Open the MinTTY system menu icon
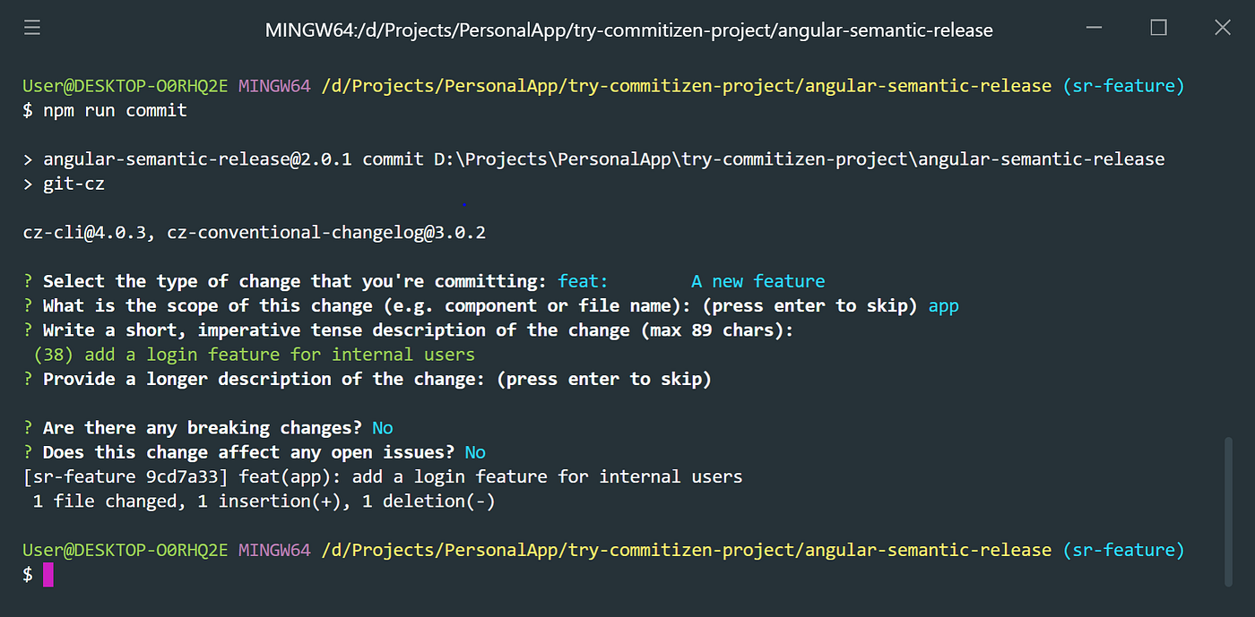Image resolution: width=1255 pixels, height=617 pixels. 31,27
